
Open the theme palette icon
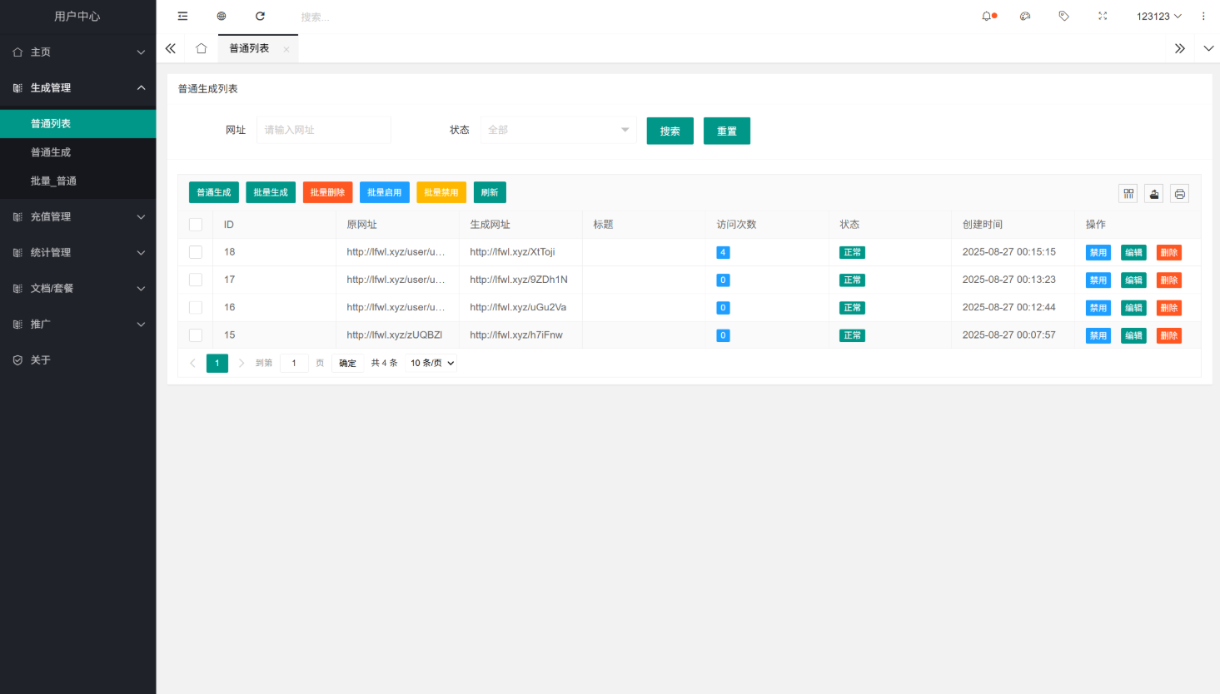pos(1025,16)
